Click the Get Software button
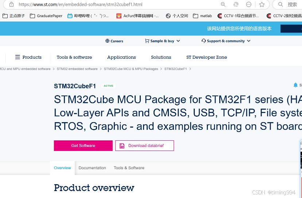This screenshot has height=198, width=302. (83, 145)
